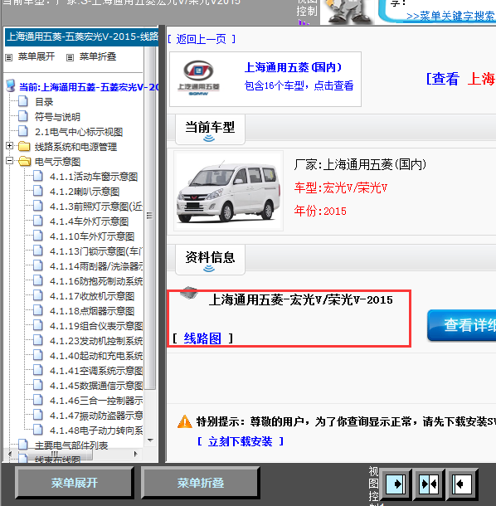This screenshot has width=496, height=506.
Task: Click the page icon beside 4.1.2喇叭示意图
Action: [38, 191]
